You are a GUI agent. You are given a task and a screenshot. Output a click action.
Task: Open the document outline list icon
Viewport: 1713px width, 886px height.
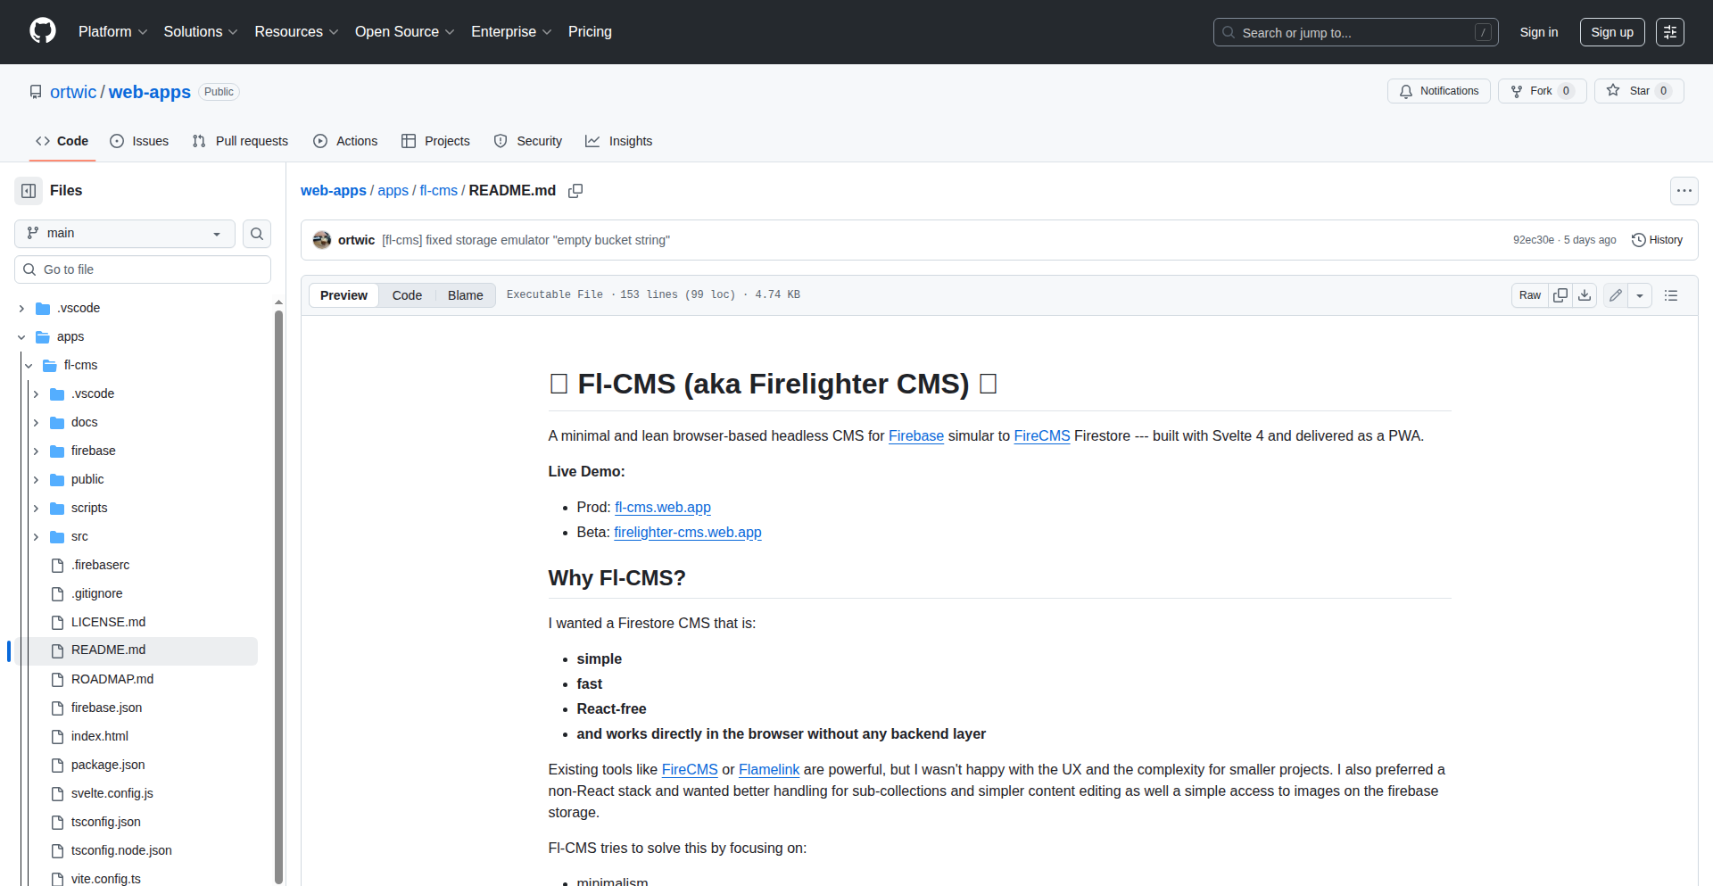click(x=1672, y=294)
